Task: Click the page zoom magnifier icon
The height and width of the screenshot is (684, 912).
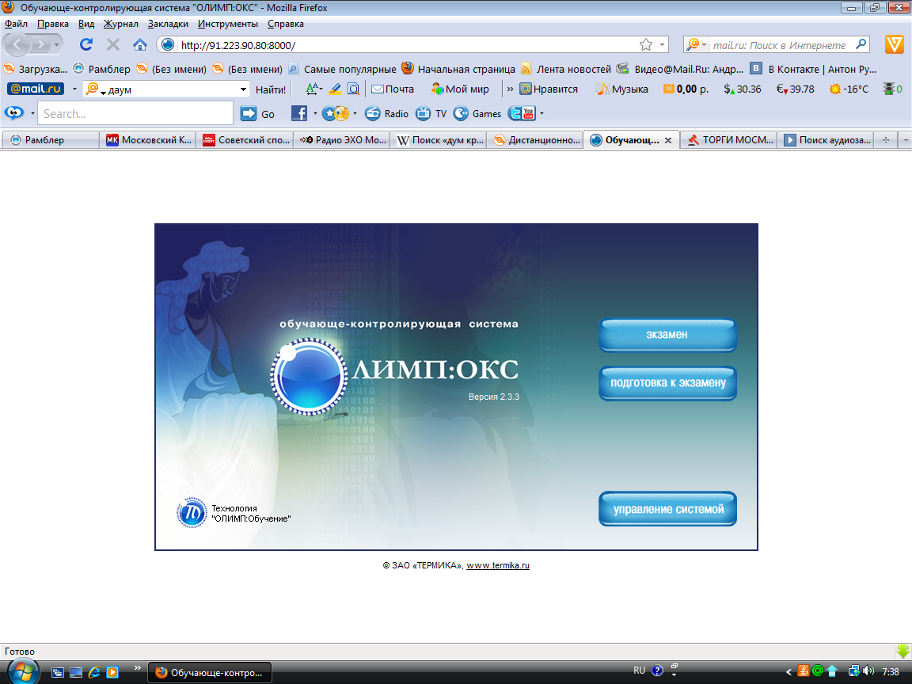Action: 353,89
